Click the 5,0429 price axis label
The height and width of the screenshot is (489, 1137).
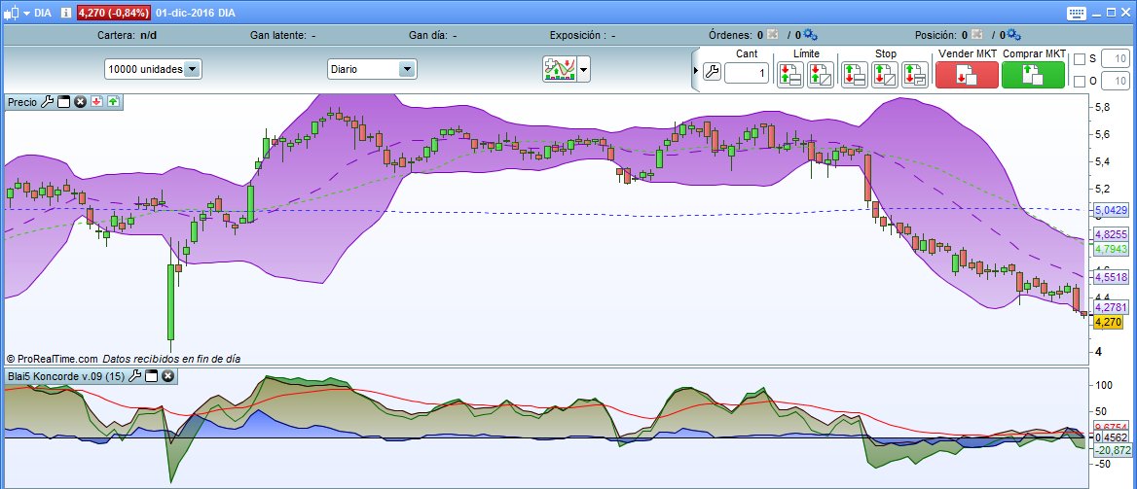(x=1112, y=210)
